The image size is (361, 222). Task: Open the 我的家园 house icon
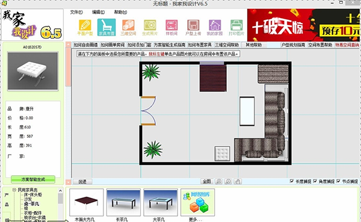[215, 28]
